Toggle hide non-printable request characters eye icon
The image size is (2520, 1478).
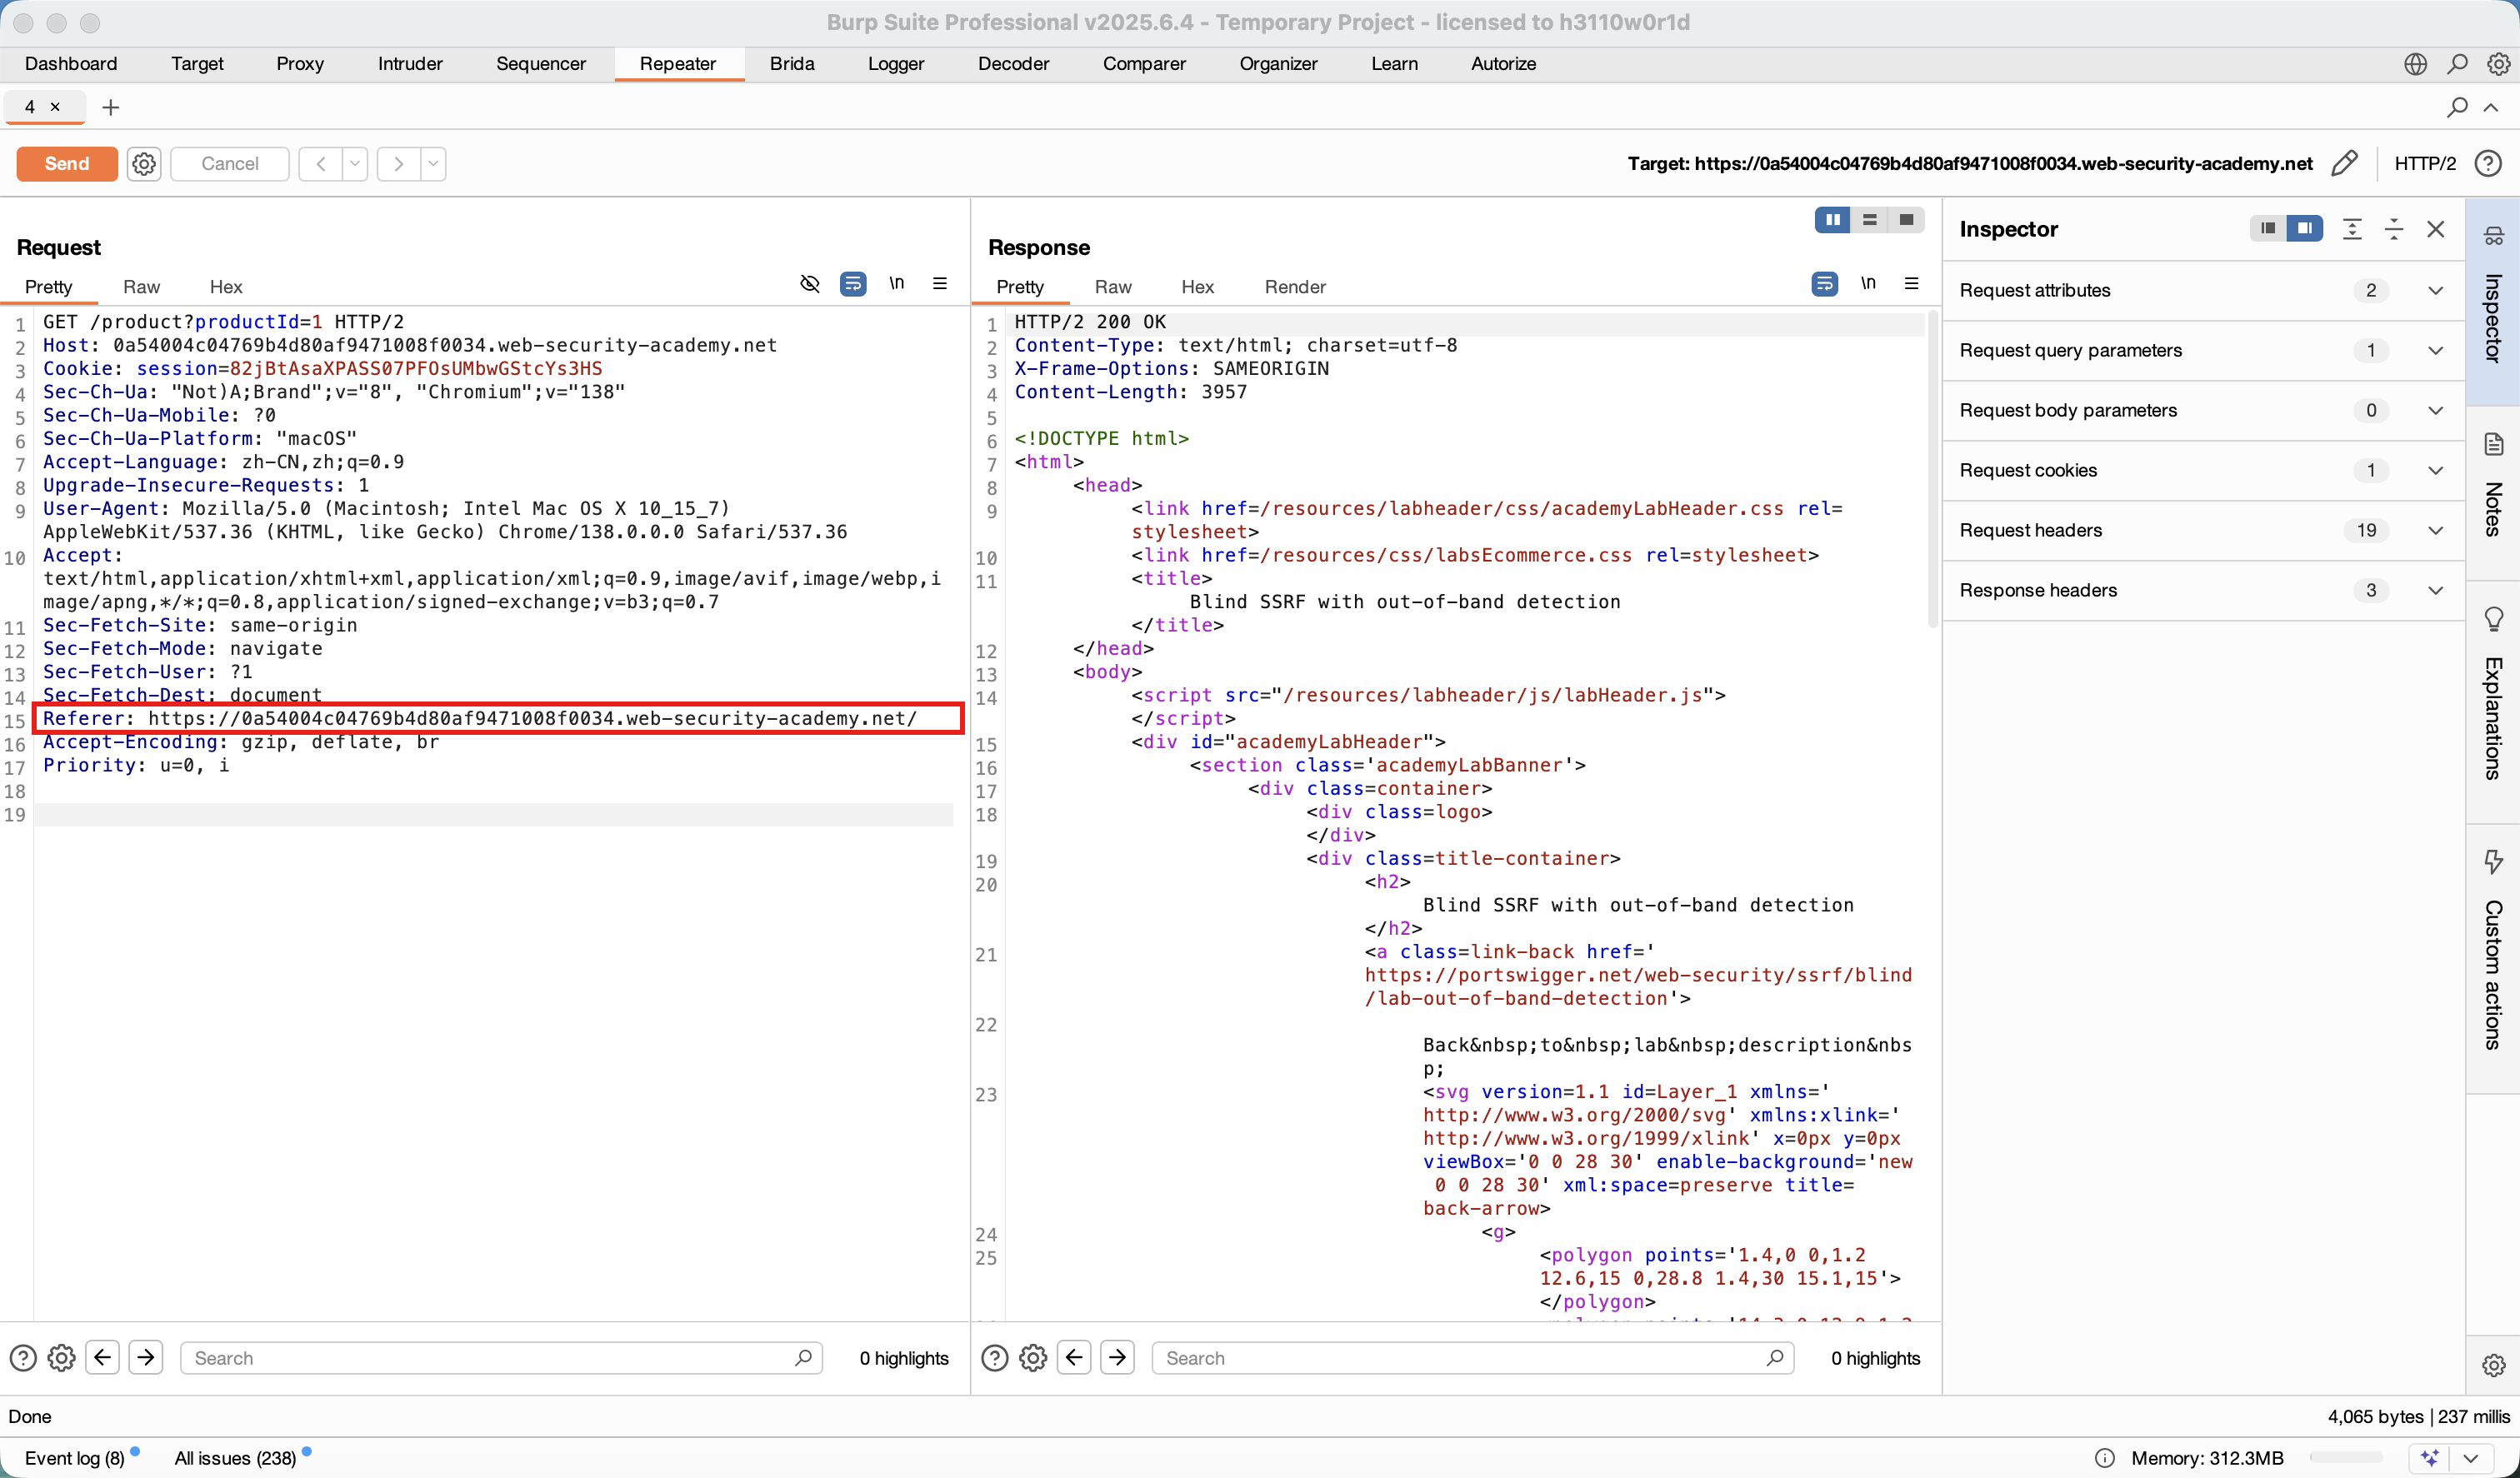[810, 284]
